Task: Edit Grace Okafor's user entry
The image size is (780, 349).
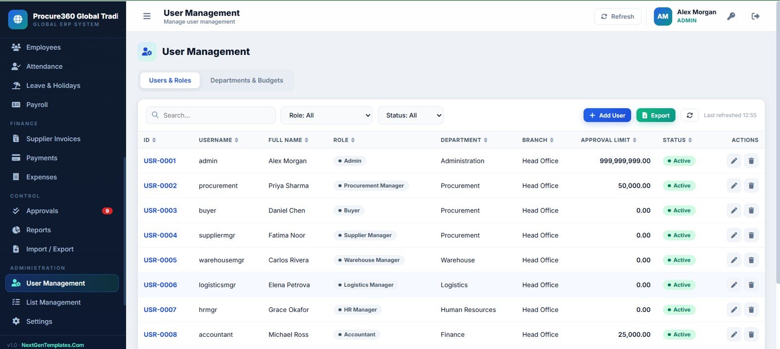Action: (734, 310)
